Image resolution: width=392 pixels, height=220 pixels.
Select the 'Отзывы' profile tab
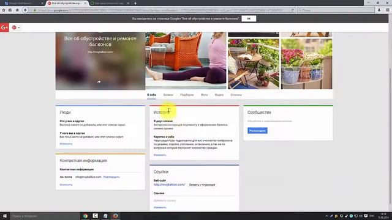coord(236,95)
